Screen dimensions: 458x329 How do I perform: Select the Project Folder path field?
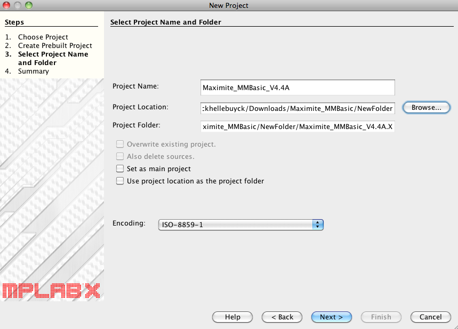click(x=298, y=127)
